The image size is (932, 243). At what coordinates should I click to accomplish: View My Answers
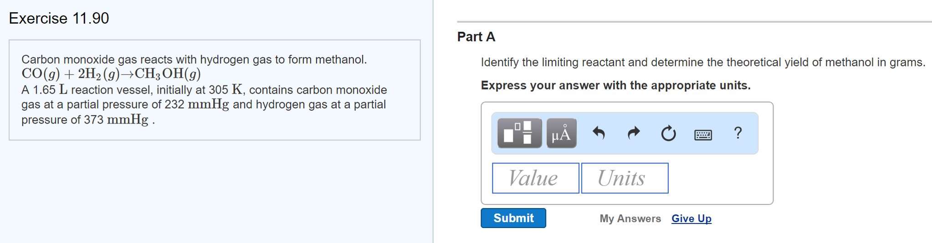[x=630, y=218]
